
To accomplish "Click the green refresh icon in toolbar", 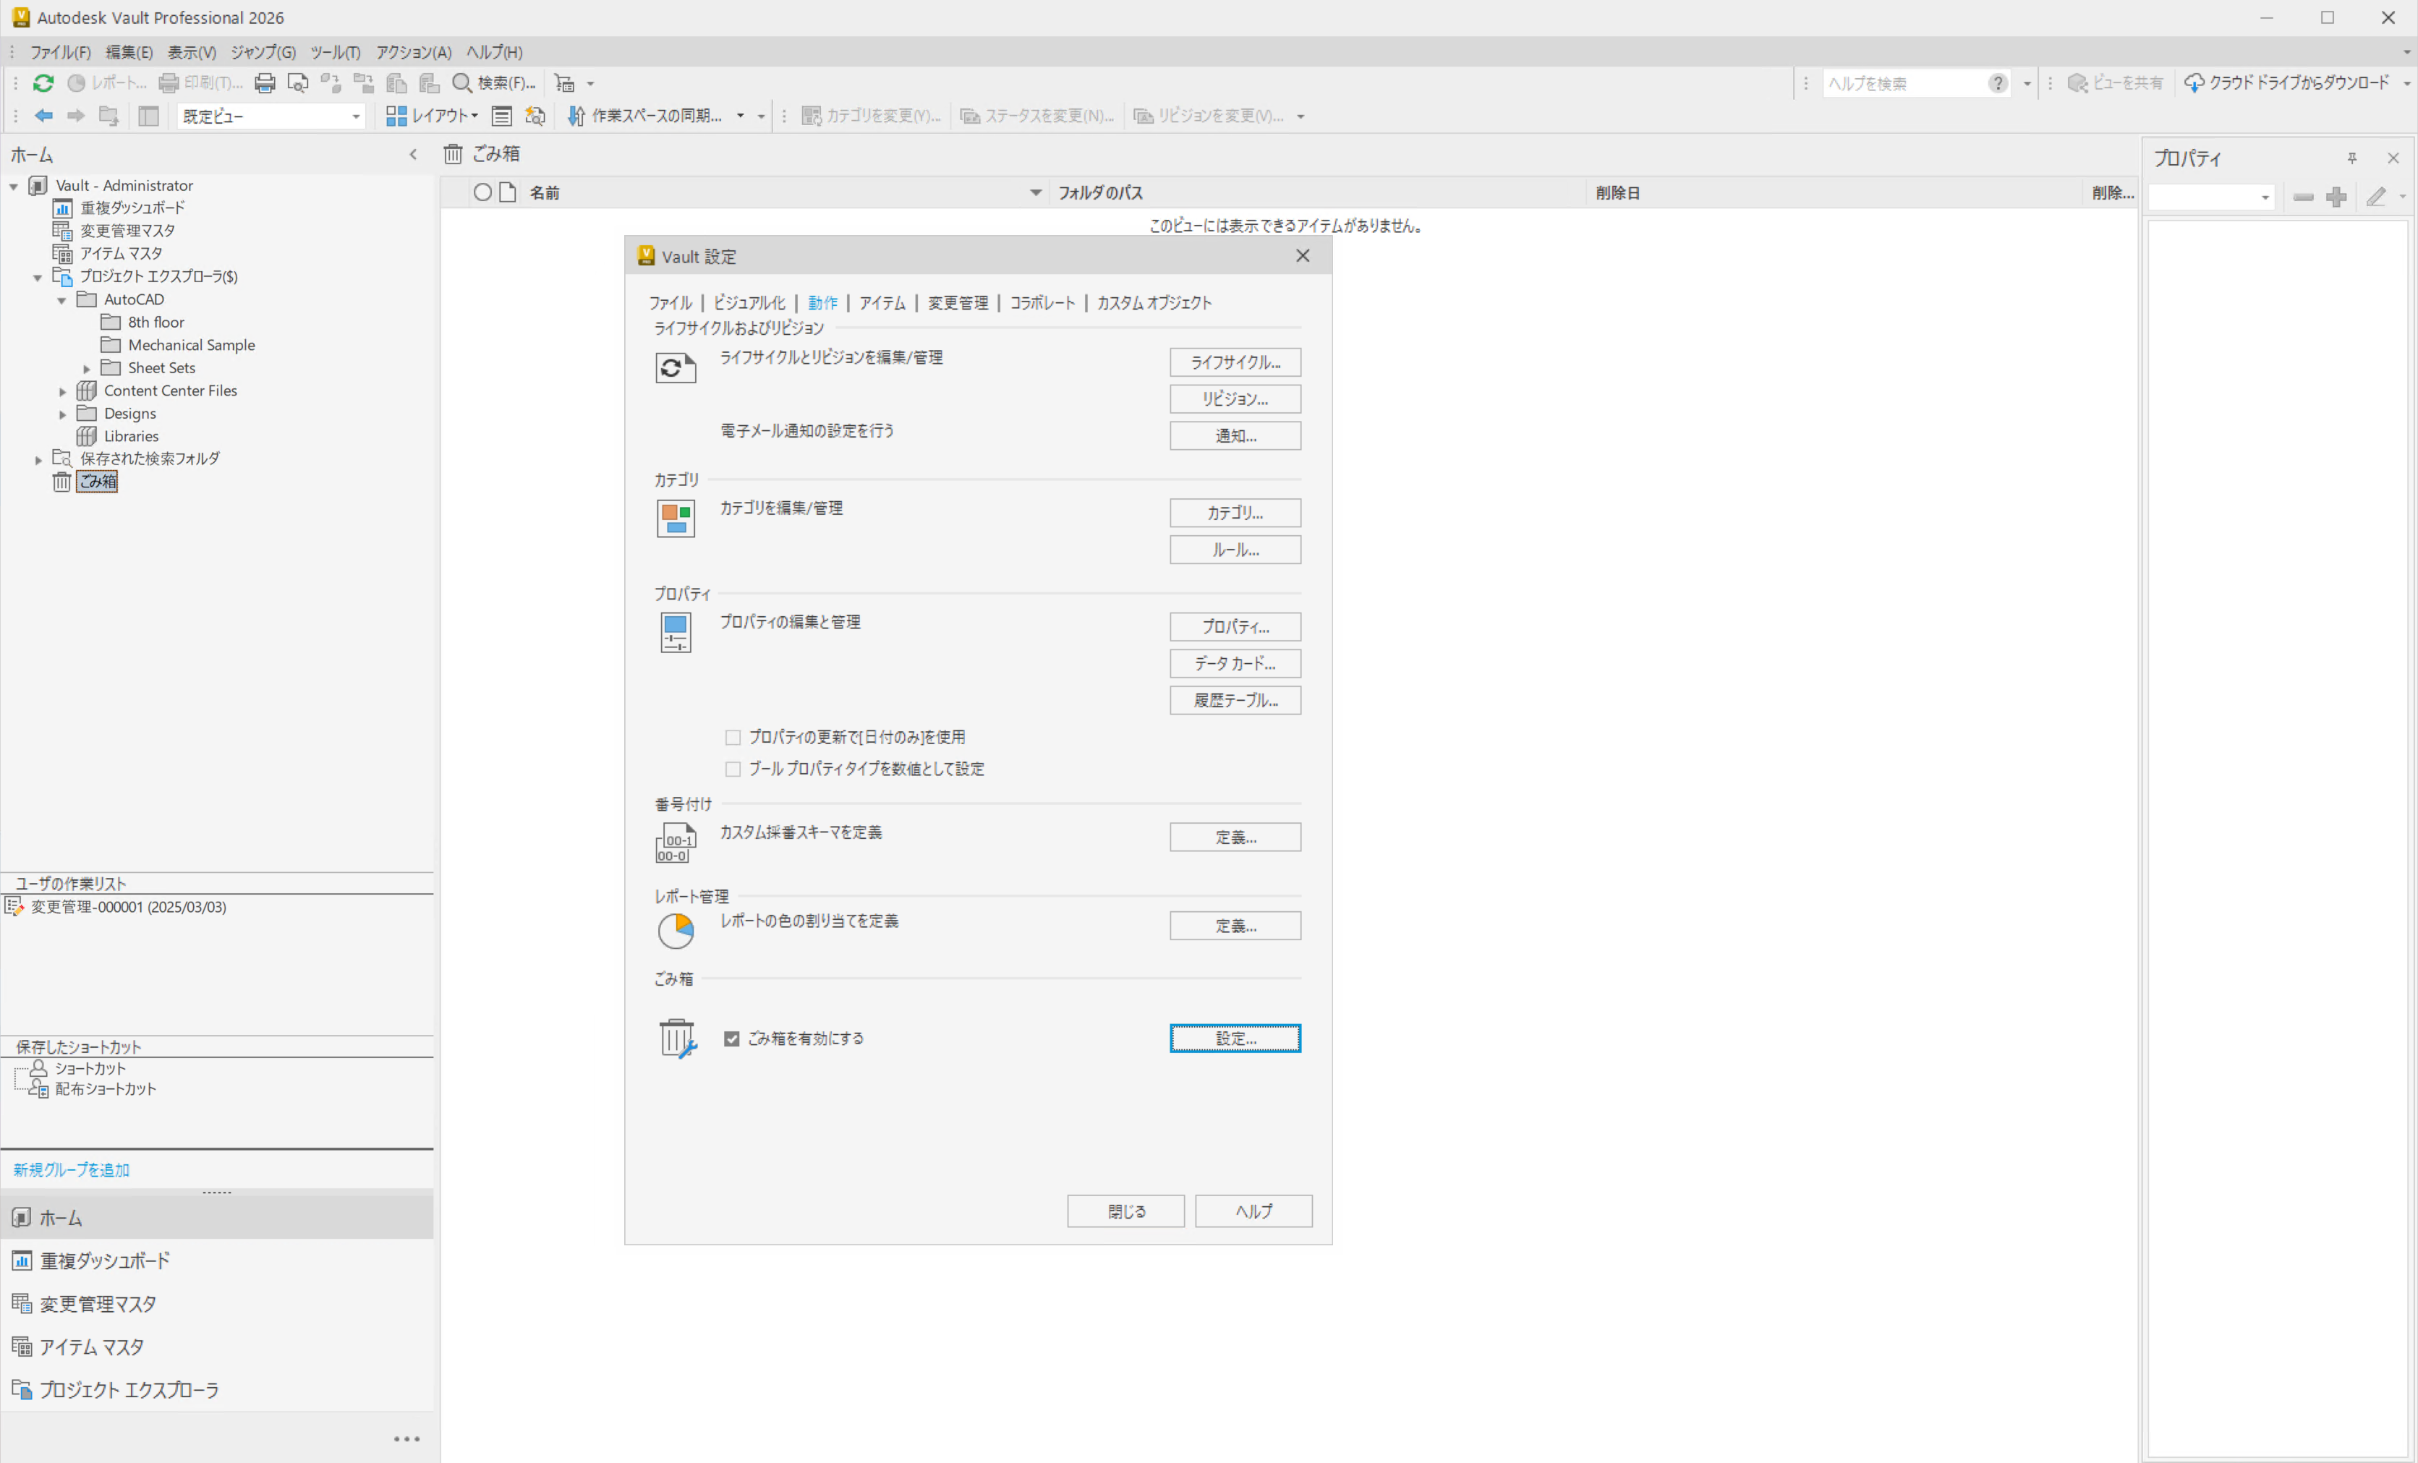I will 43,83.
